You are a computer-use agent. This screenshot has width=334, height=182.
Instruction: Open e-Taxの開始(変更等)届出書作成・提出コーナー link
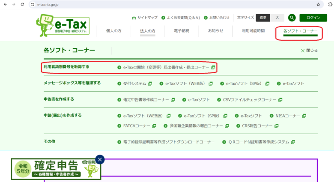166,67
